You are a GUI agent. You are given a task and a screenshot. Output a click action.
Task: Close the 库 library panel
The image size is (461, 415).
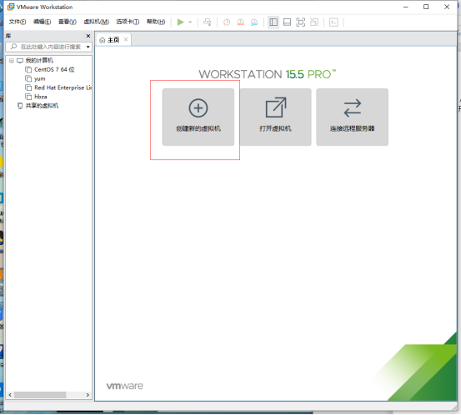coord(88,36)
